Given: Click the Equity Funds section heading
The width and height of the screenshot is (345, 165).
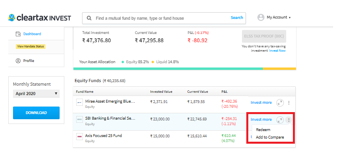Looking at the screenshot, I should coord(88,81).
